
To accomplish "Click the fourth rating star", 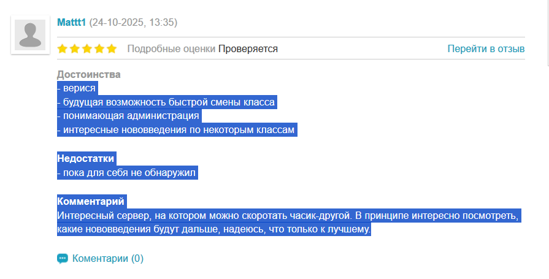I will (99, 49).
